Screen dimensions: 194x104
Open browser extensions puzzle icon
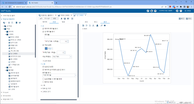coord(181,7)
